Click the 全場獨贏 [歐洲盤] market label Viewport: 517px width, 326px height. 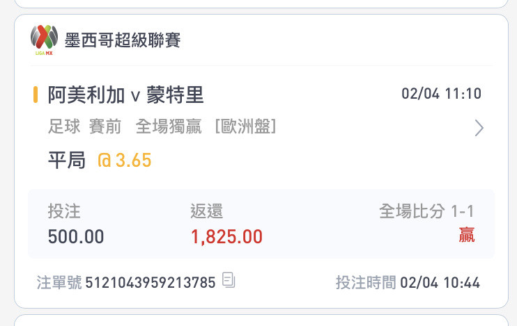206,127
